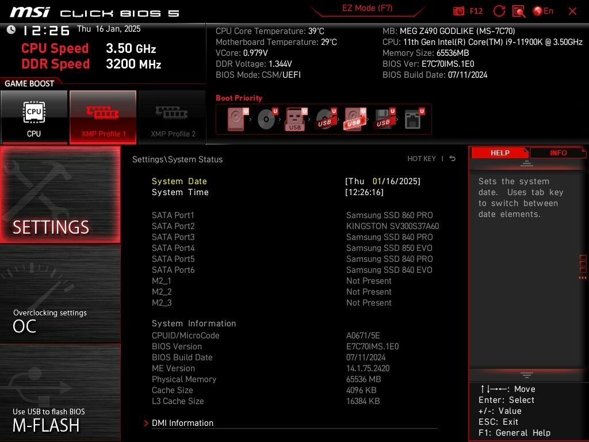Click the SATA Port6 label
Image resolution: width=589 pixels, height=442 pixels.
tap(173, 270)
